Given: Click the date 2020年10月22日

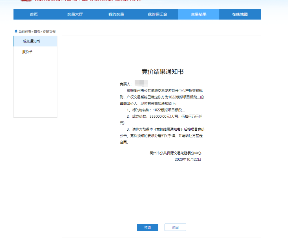Looking at the screenshot, I should point(188,159).
